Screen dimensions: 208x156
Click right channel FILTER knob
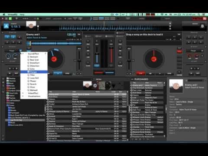click(120, 63)
